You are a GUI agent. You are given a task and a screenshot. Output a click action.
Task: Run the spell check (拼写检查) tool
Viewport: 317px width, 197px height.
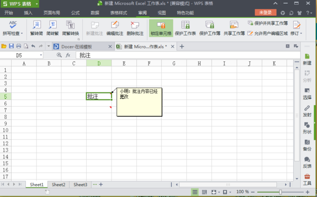[13, 28]
